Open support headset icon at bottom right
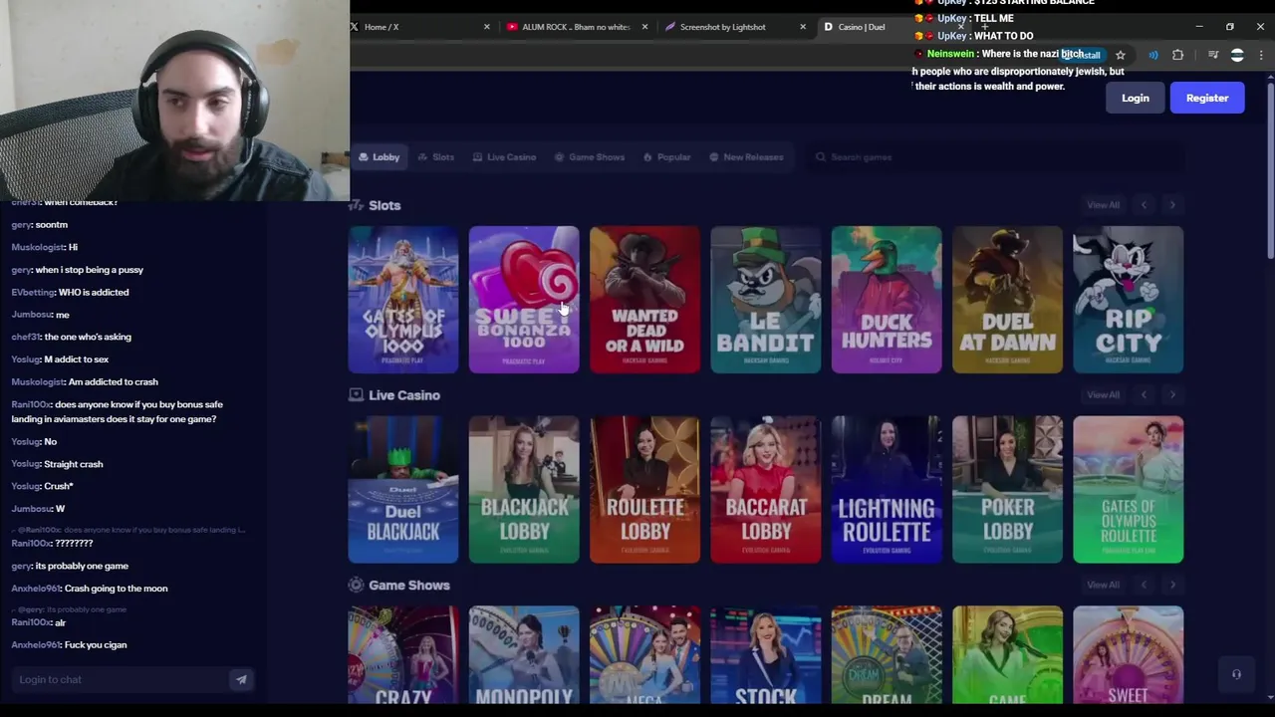Screen dimensions: 1275x717 (1236, 674)
